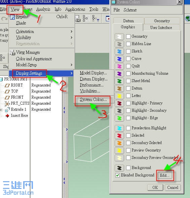Open the Analysis menu
The width and height of the screenshot is (190, 198).
(x=43, y=9)
